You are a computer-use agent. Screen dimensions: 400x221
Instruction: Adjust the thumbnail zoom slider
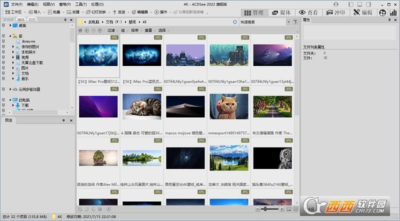click(265, 209)
